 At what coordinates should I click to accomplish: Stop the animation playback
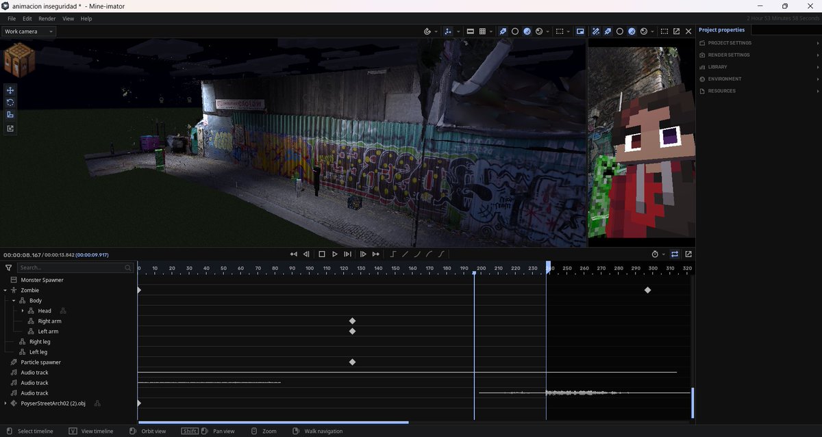click(322, 254)
